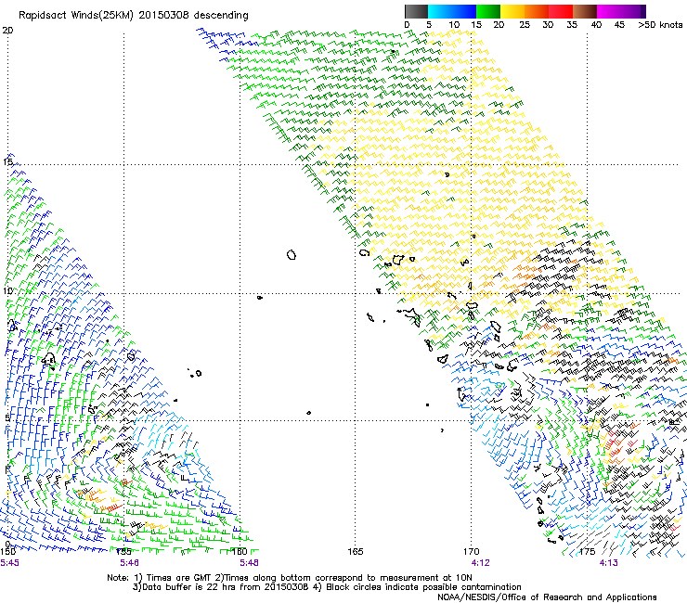This screenshot has height=603, width=687.
Task: Click the '40' legend label
Action: coord(596,25)
